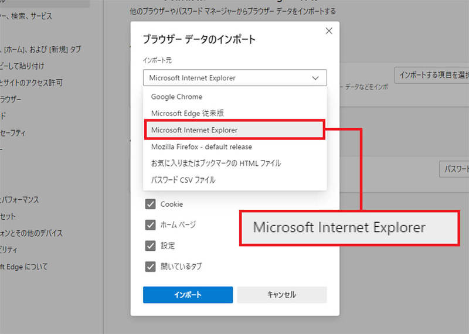Select Microsoft Internet Explorer in list
This screenshot has height=334, width=469.
tap(235, 130)
